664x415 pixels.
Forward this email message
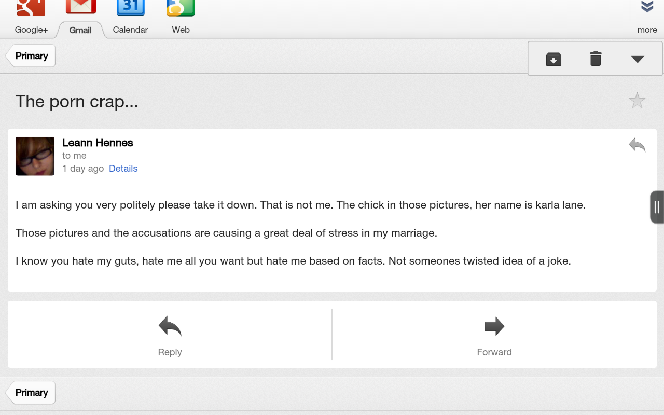click(494, 335)
